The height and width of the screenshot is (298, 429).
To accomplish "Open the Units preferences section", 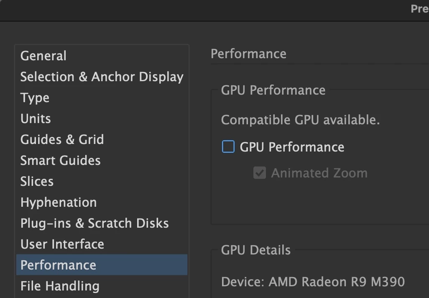I will pyautogui.click(x=36, y=118).
